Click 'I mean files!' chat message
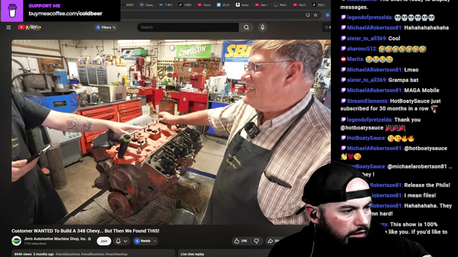Screen dimensions: 458x257 coord(420,195)
